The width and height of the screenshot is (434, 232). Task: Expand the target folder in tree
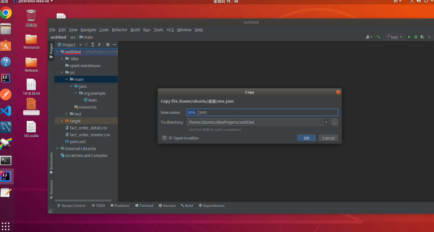pyautogui.click(x=62, y=121)
